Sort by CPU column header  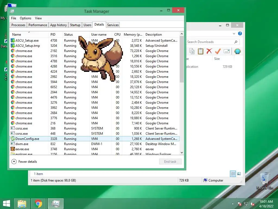[x=117, y=35]
